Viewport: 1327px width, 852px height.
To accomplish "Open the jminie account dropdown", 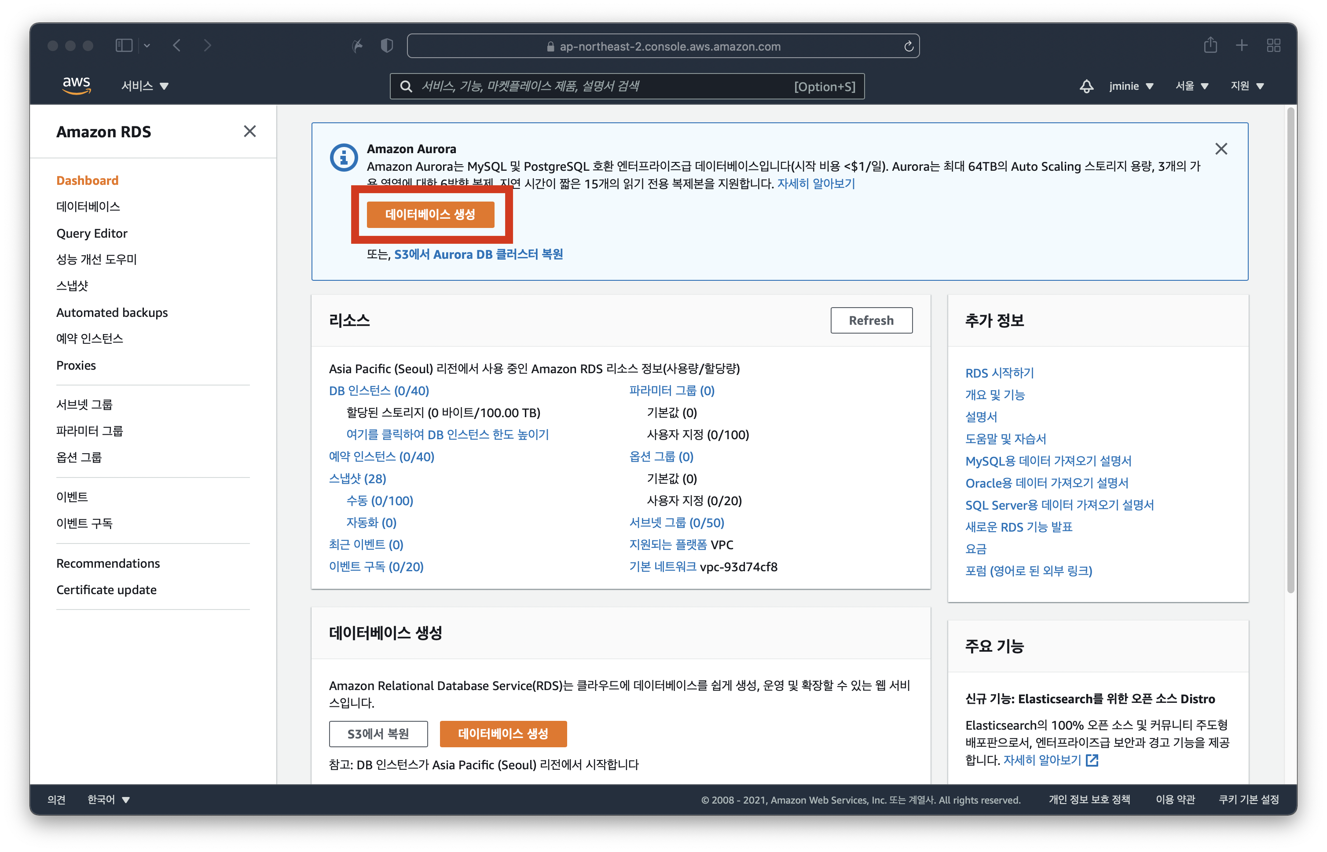I will pos(1131,86).
